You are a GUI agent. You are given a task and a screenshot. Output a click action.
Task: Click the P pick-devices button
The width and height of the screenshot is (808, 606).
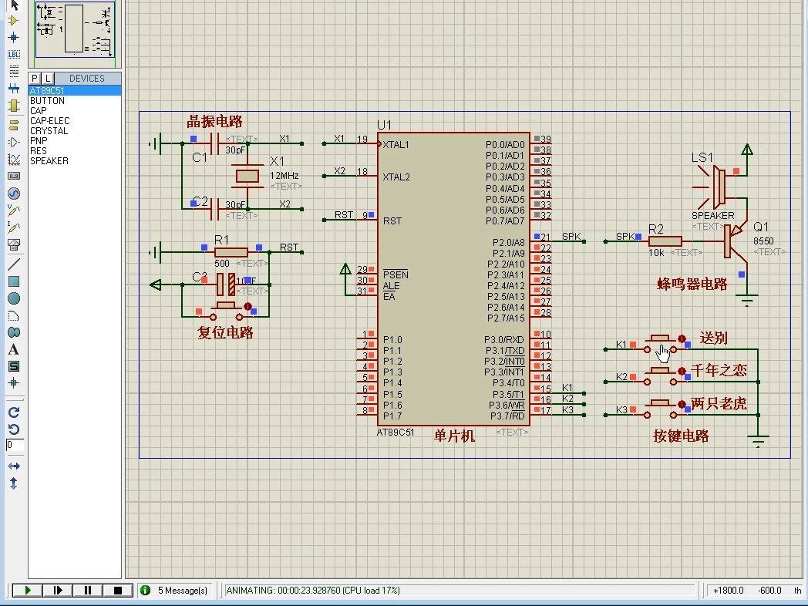35,79
